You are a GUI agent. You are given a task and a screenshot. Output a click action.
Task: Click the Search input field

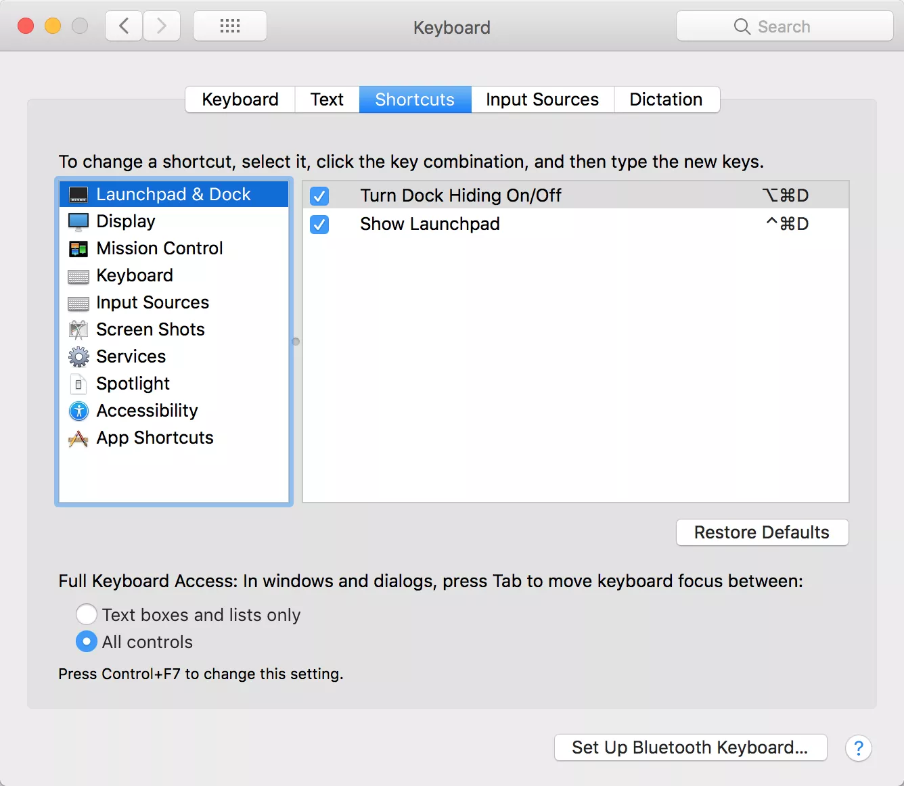(x=785, y=26)
